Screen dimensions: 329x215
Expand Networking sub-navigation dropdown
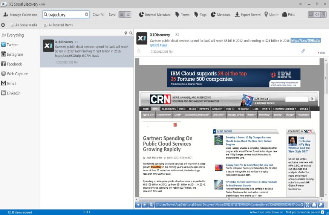pyautogui.click(x=265, y=114)
